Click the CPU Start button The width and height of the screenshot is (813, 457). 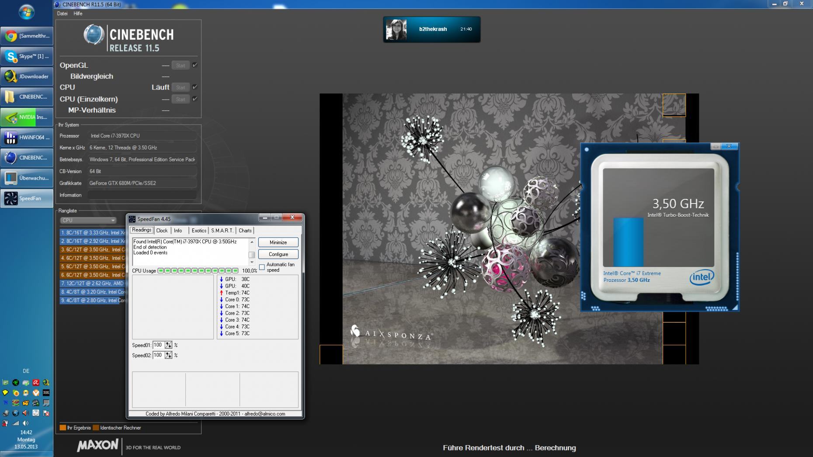pyautogui.click(x=181, y=87)
